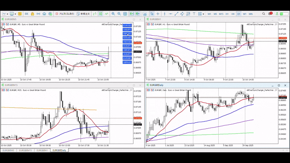The width and height of the screenshot is (290, 163).
Task: Select GBPAUD symbol button on M5 chart
Action: pos(127,62)
